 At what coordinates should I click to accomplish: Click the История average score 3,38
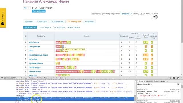point(146,59)
